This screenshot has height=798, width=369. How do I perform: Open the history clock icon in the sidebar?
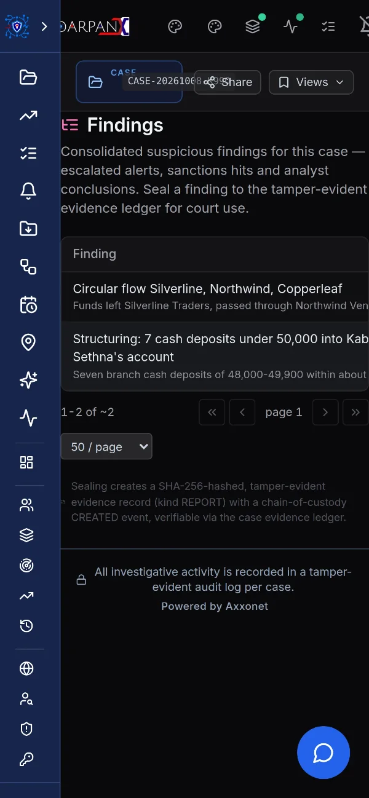coord(26,626)
